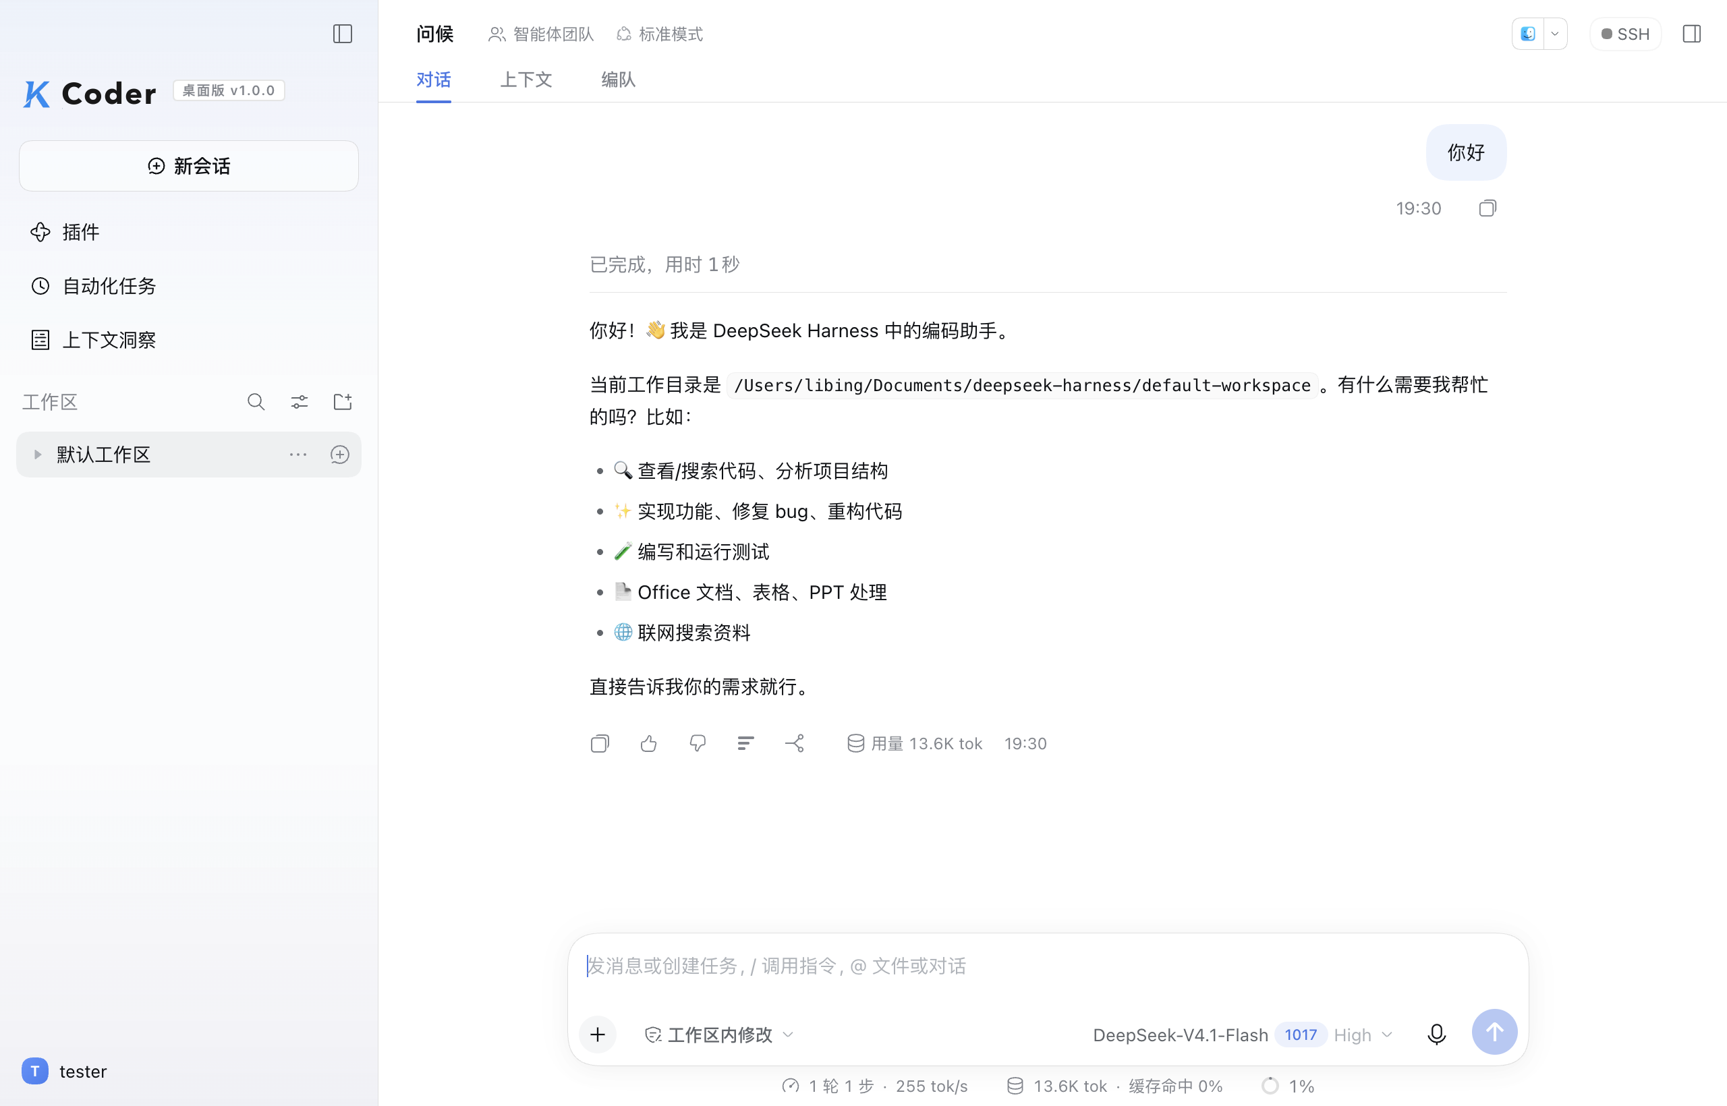Collapse the left sidebar panel icon

[x=343, y=34]
